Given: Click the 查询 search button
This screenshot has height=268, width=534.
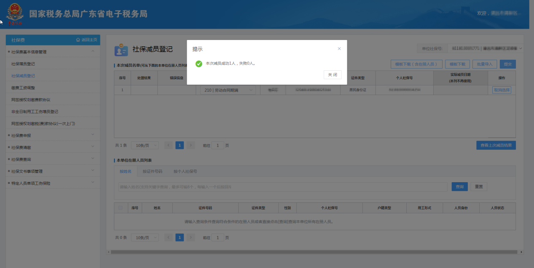Looking at the screenshot, I should coord(459,187).
